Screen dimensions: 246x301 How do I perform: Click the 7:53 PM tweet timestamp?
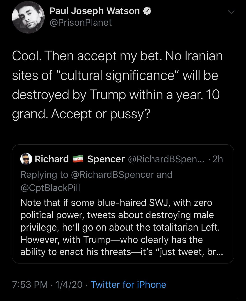click(30, 284)
